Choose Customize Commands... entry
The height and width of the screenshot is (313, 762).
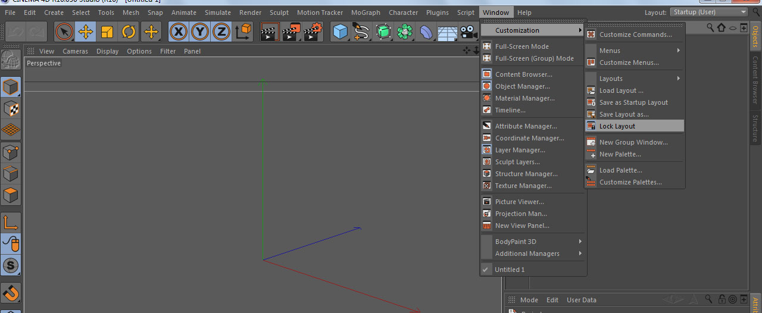tap(635, 35)
